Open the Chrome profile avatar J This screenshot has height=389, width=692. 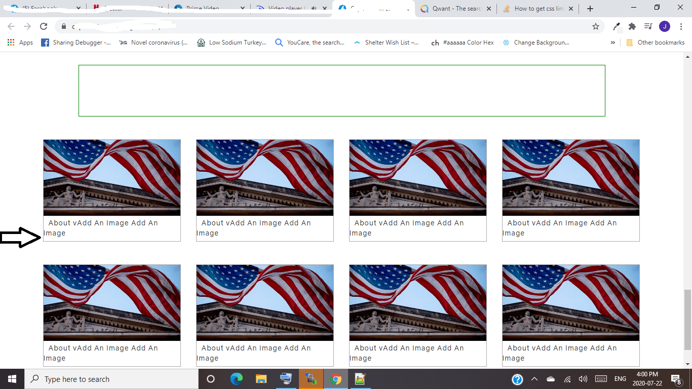coord(664,26)
